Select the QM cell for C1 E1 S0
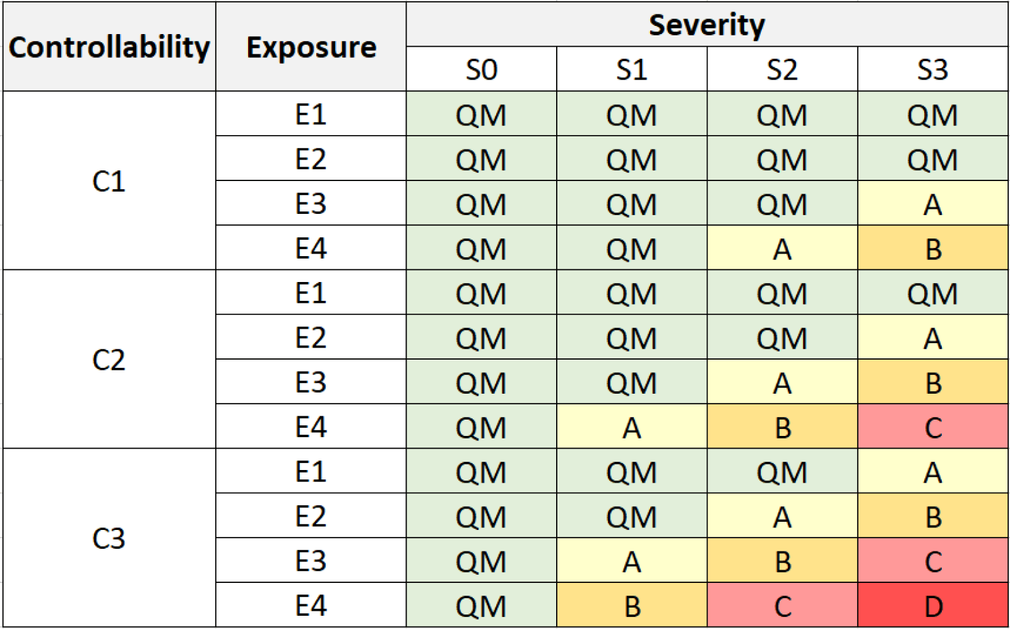The height and width of the screenshot is (629, 1010). 481,114
